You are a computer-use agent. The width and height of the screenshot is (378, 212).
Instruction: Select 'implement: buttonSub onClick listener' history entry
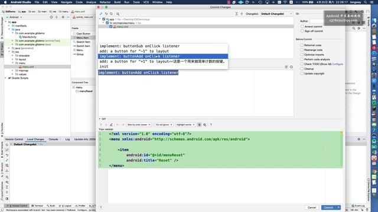point(163,46)
